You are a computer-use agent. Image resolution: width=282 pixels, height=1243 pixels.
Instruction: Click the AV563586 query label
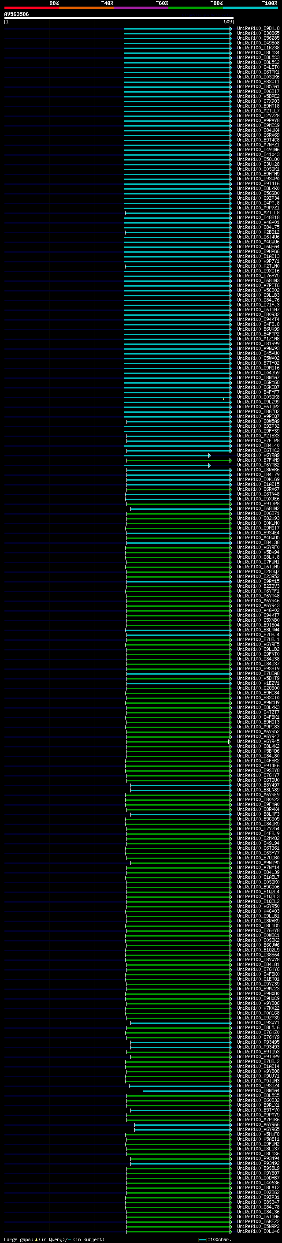(x=16, y=15)
